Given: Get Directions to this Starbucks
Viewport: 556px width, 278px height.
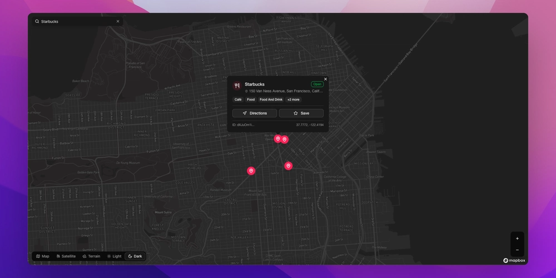Looking at the screenshot, I should coord(255,113).
